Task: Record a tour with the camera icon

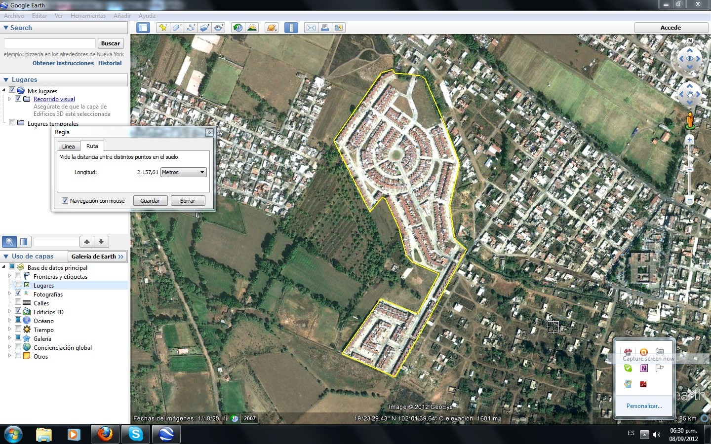Action: 218,28
